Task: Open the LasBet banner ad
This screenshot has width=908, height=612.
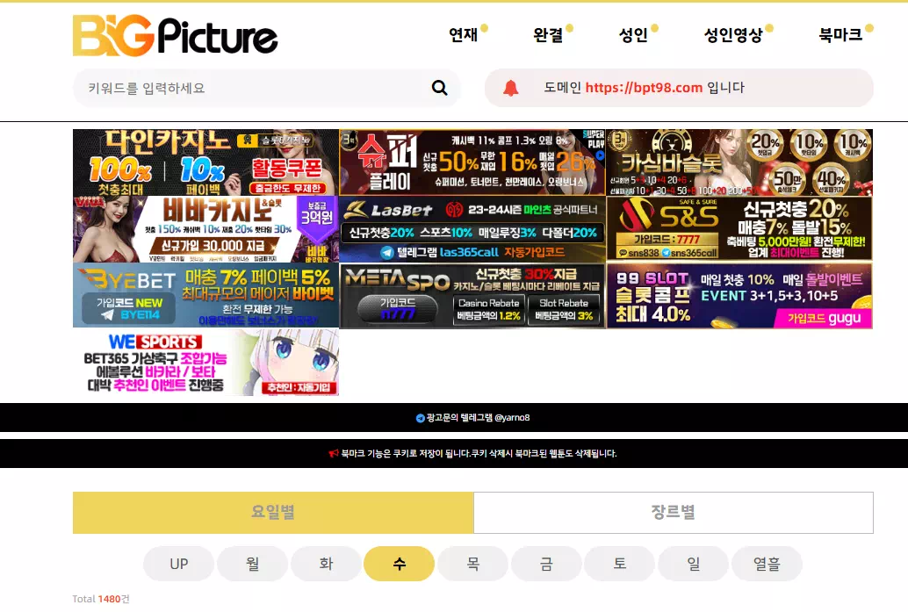Action: coord(472,229)
